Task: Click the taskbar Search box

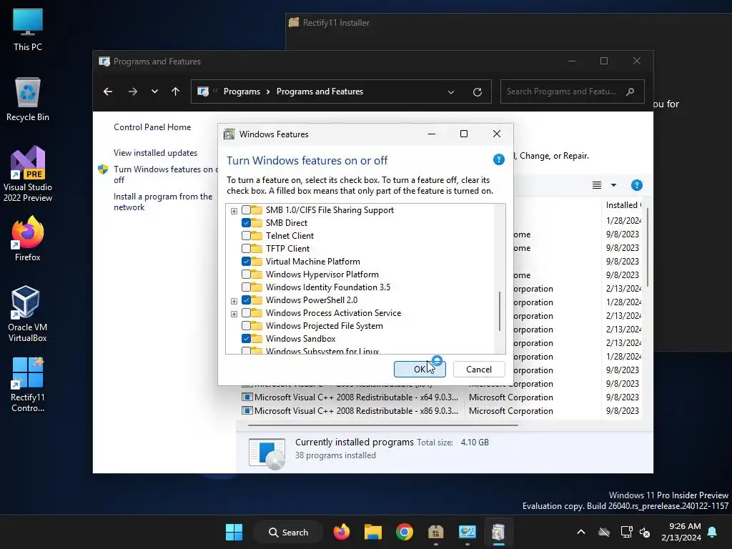Action: pyautogui.click(x=289, y=532)
